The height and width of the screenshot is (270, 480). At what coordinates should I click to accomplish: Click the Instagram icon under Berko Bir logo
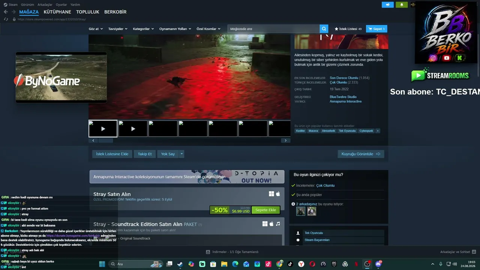(433, 58)
